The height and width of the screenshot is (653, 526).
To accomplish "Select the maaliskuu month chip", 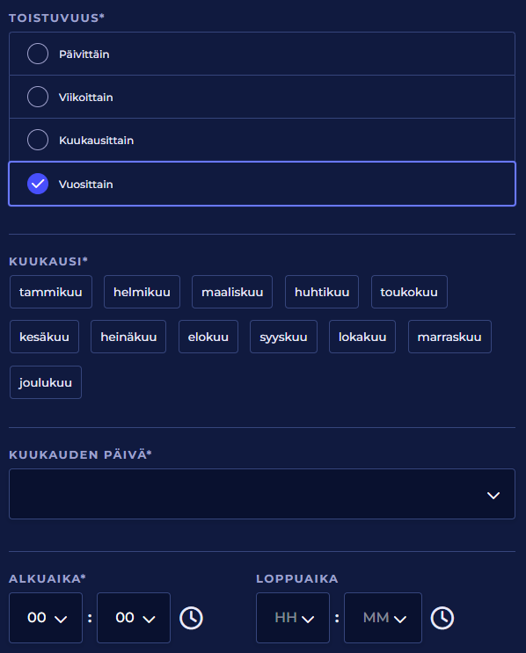I will click(x=232, y=292).
